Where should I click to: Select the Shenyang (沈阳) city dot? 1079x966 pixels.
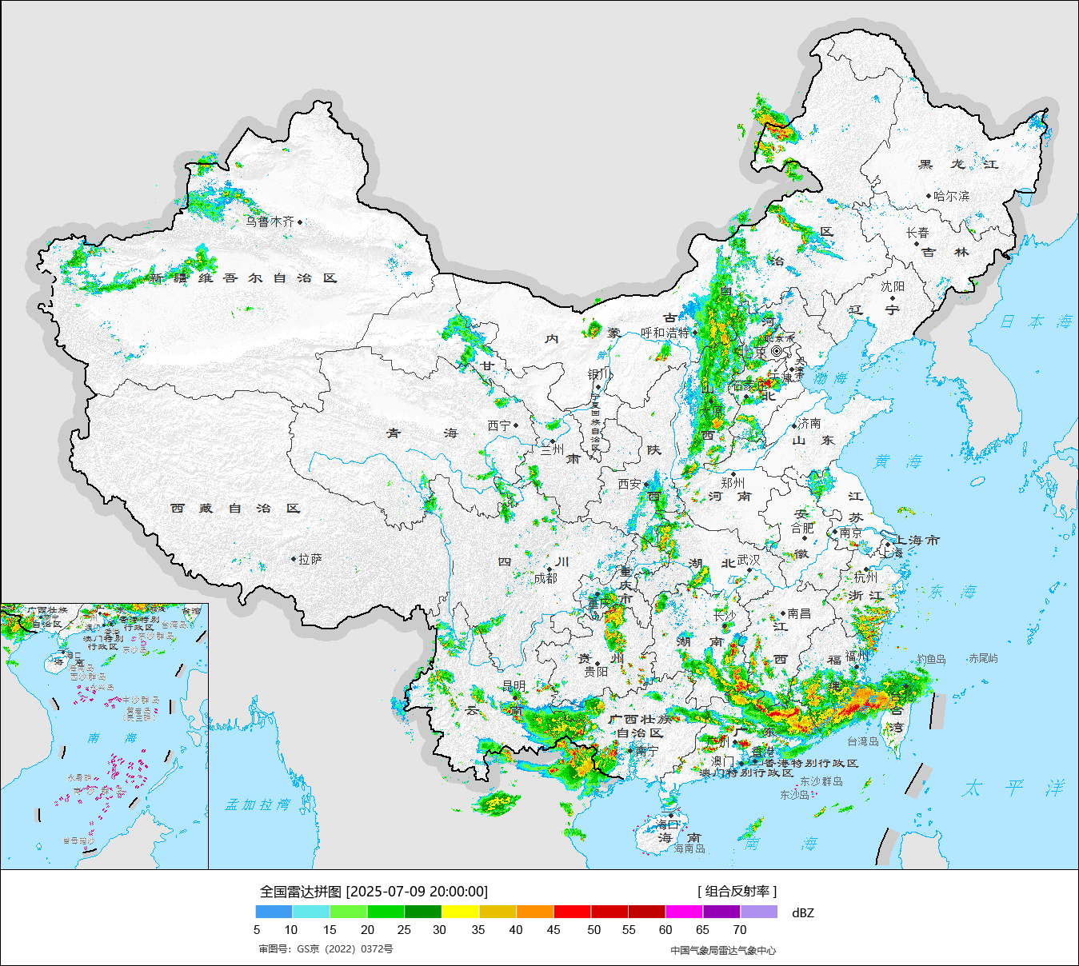(893, 297)
